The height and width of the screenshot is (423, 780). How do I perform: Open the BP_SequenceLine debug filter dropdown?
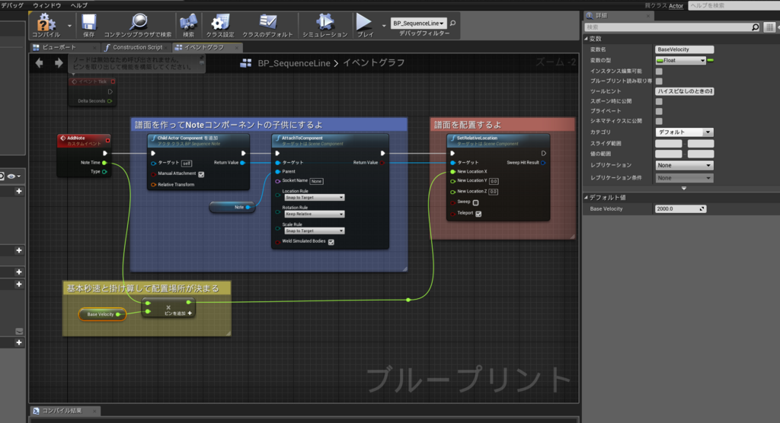coord(418,24)
